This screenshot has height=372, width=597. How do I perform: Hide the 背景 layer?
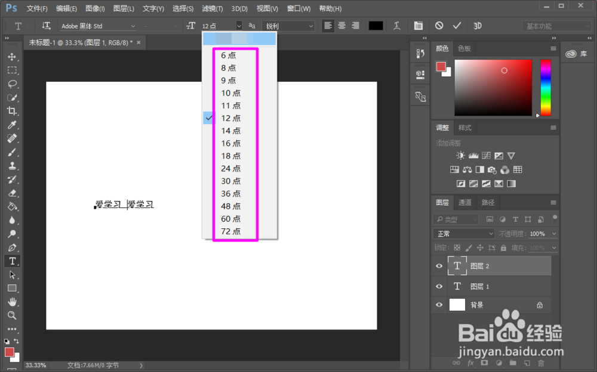pos(439,305)
